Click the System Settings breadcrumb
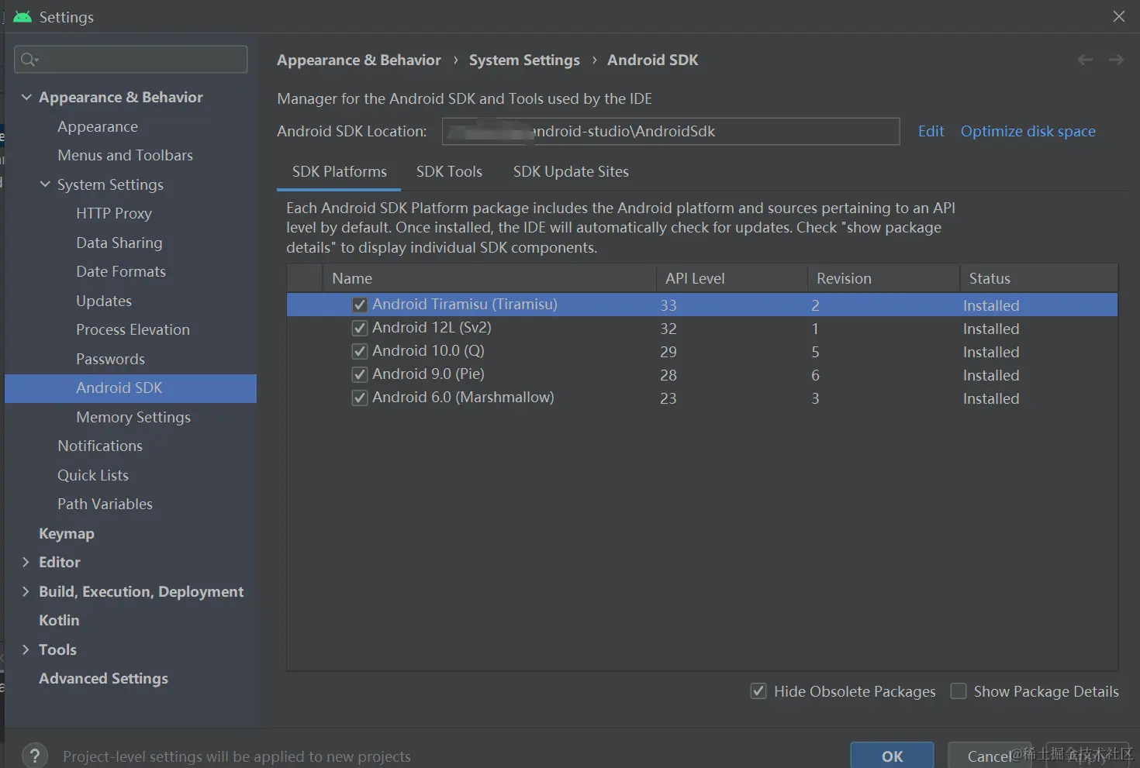 point(524,60)
